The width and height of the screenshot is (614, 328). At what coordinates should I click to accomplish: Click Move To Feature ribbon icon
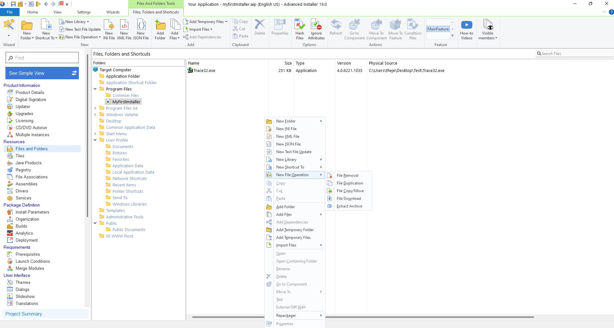(395, 29)
